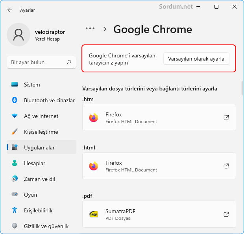
Task: Minimize the Ayarlar window
Action: coord(198,7)
